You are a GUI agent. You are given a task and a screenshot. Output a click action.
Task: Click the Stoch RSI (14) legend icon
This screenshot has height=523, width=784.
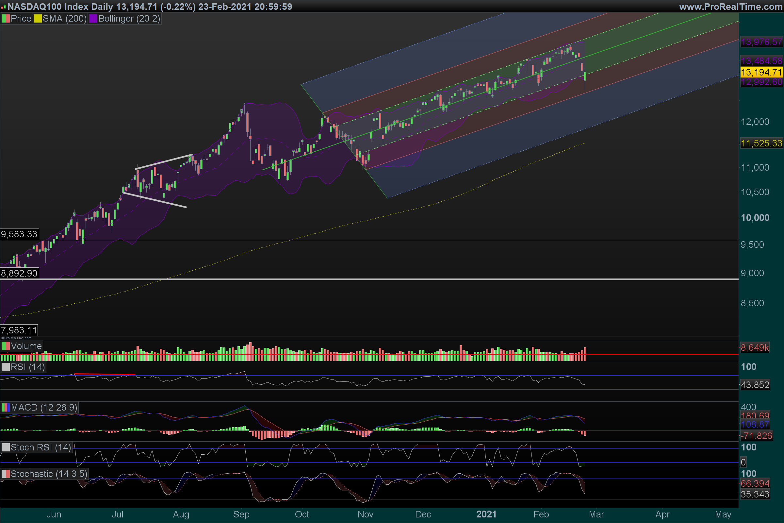click(6, 447)
